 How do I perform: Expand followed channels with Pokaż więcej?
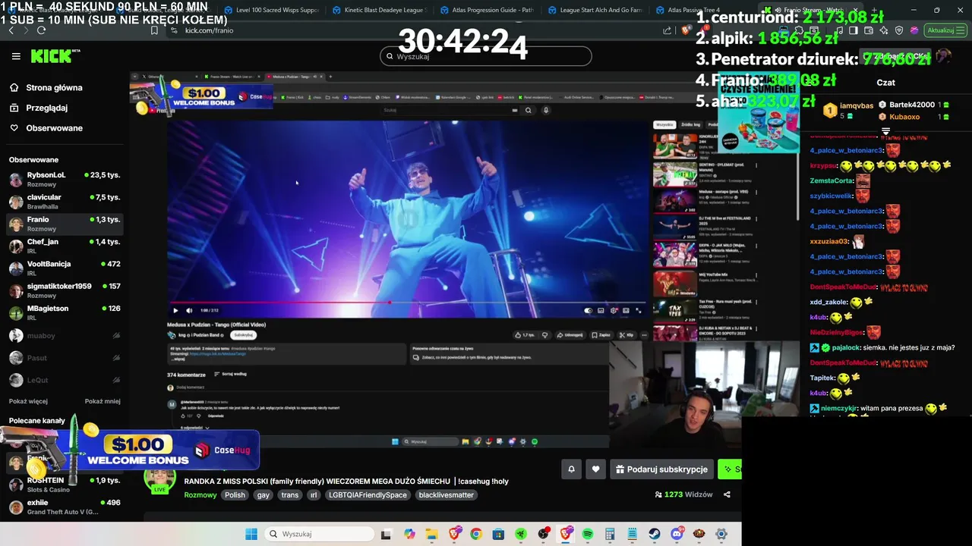(x=28, y=401)
